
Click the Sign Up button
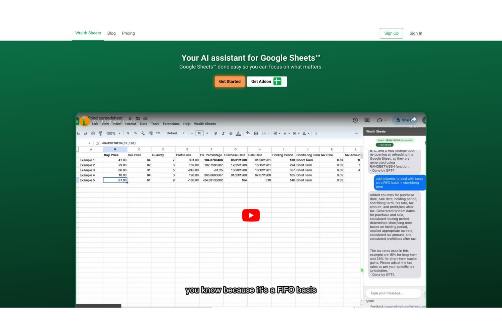pyautogui.click(x=391, y=33)
